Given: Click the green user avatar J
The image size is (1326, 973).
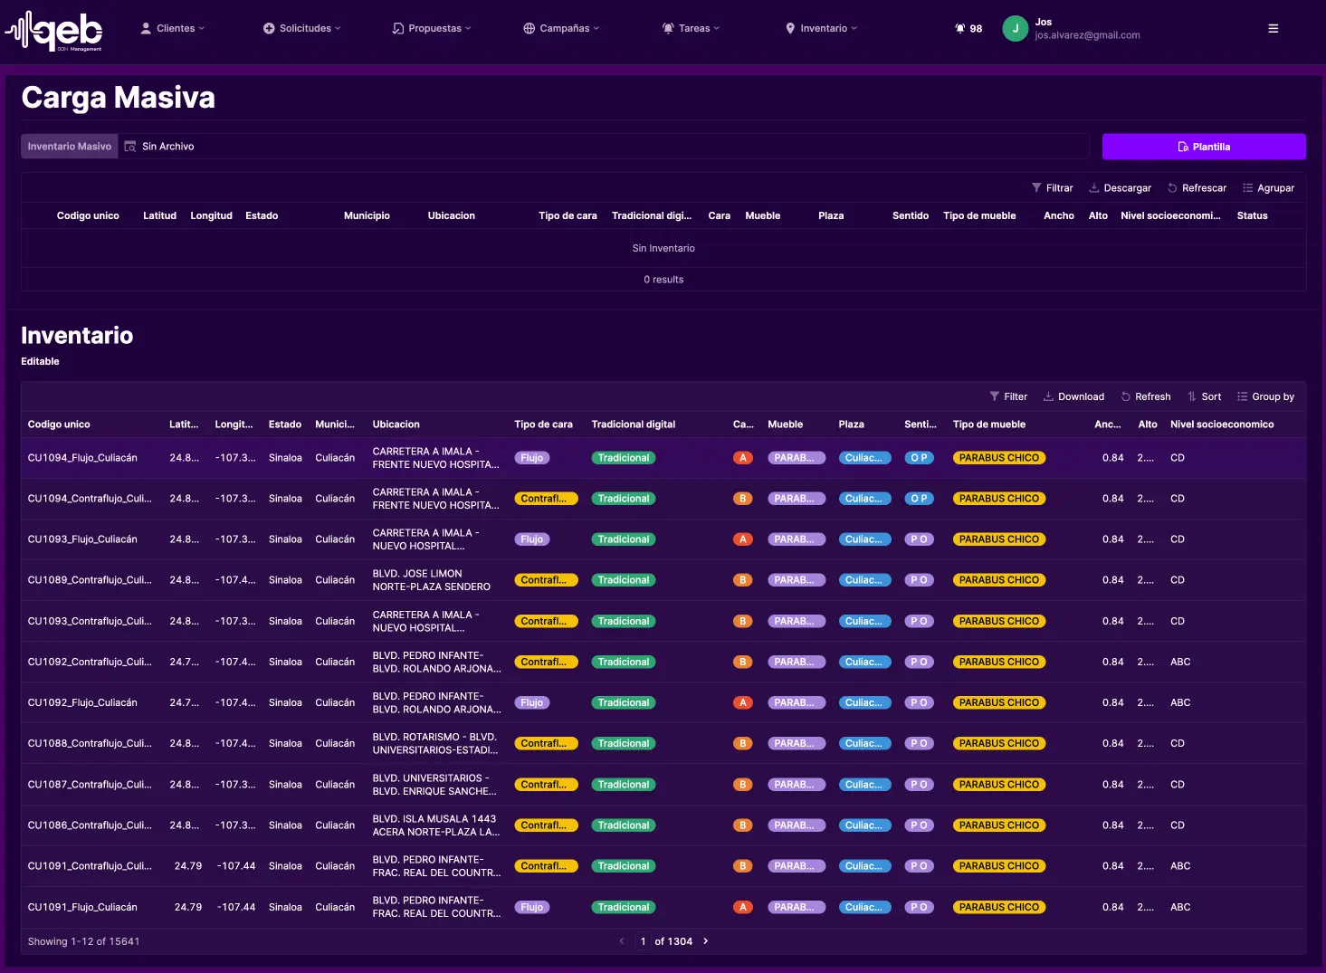Looking at the screenshot, I should (1015, 28).
